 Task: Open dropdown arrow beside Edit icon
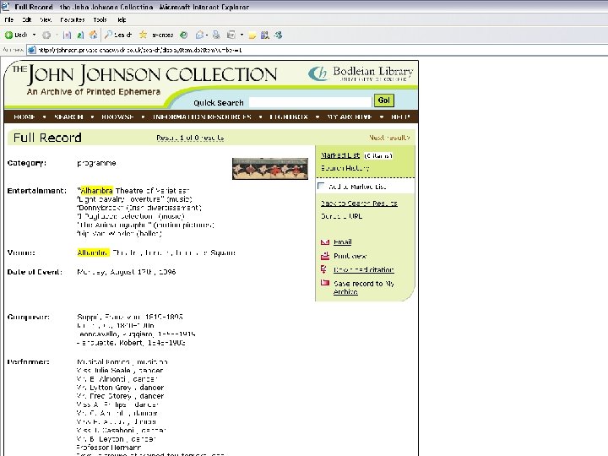coord(242,35)
